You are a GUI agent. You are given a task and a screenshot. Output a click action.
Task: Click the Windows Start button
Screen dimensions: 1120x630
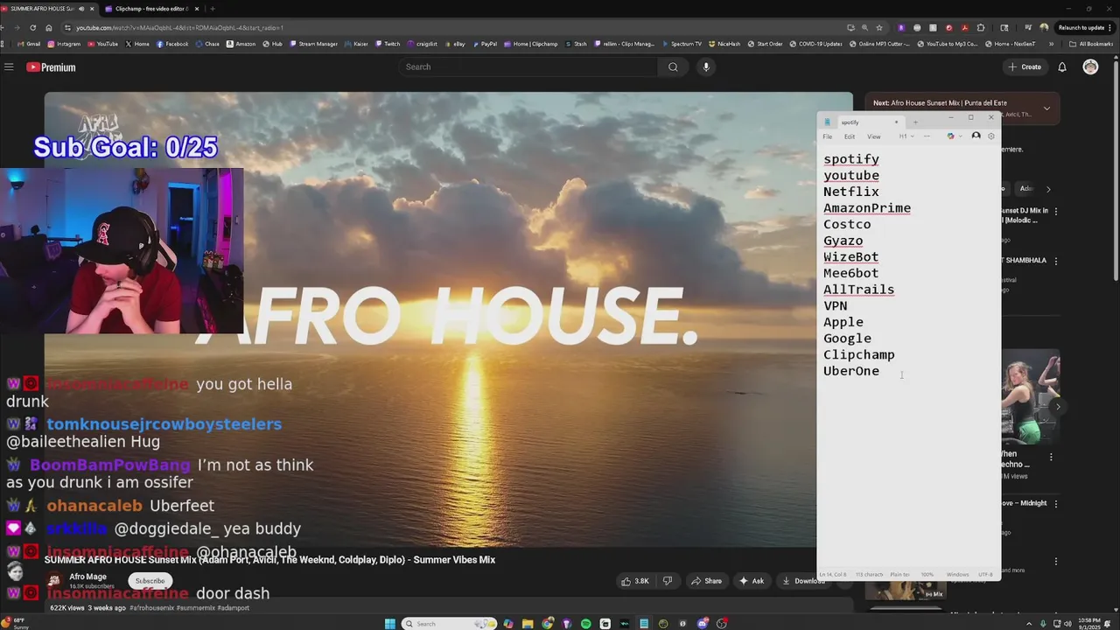(390, 624)
